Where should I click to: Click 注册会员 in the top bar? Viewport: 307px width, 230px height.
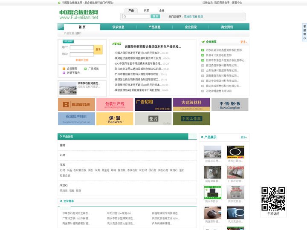208,3
